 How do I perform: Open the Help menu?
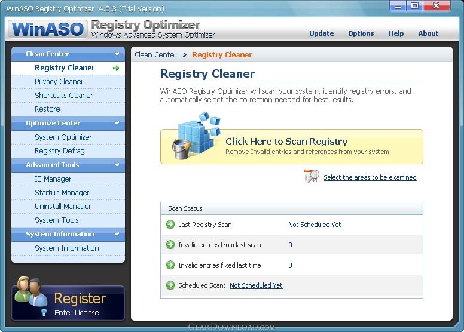(x=396, y=33)
